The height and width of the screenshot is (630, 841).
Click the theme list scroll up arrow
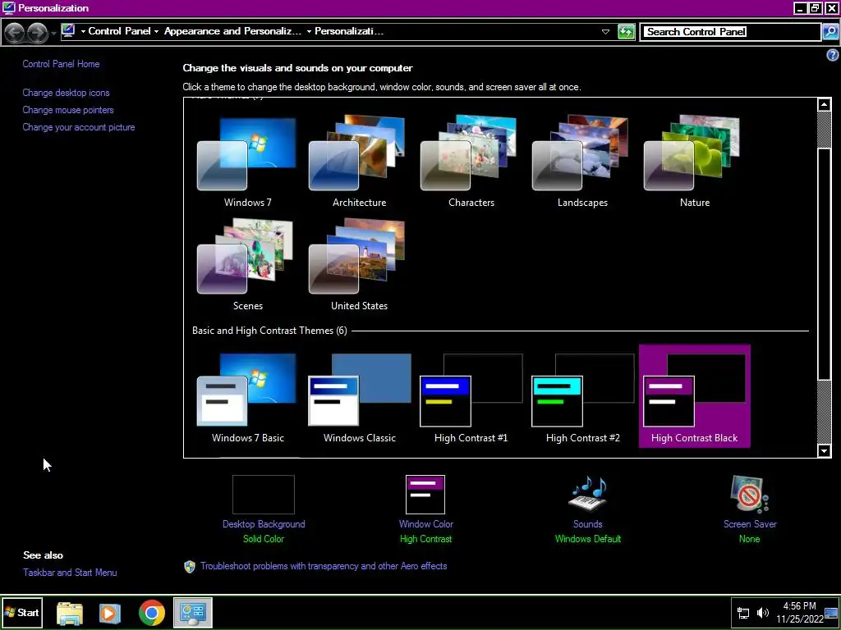[x=825, y=104]
